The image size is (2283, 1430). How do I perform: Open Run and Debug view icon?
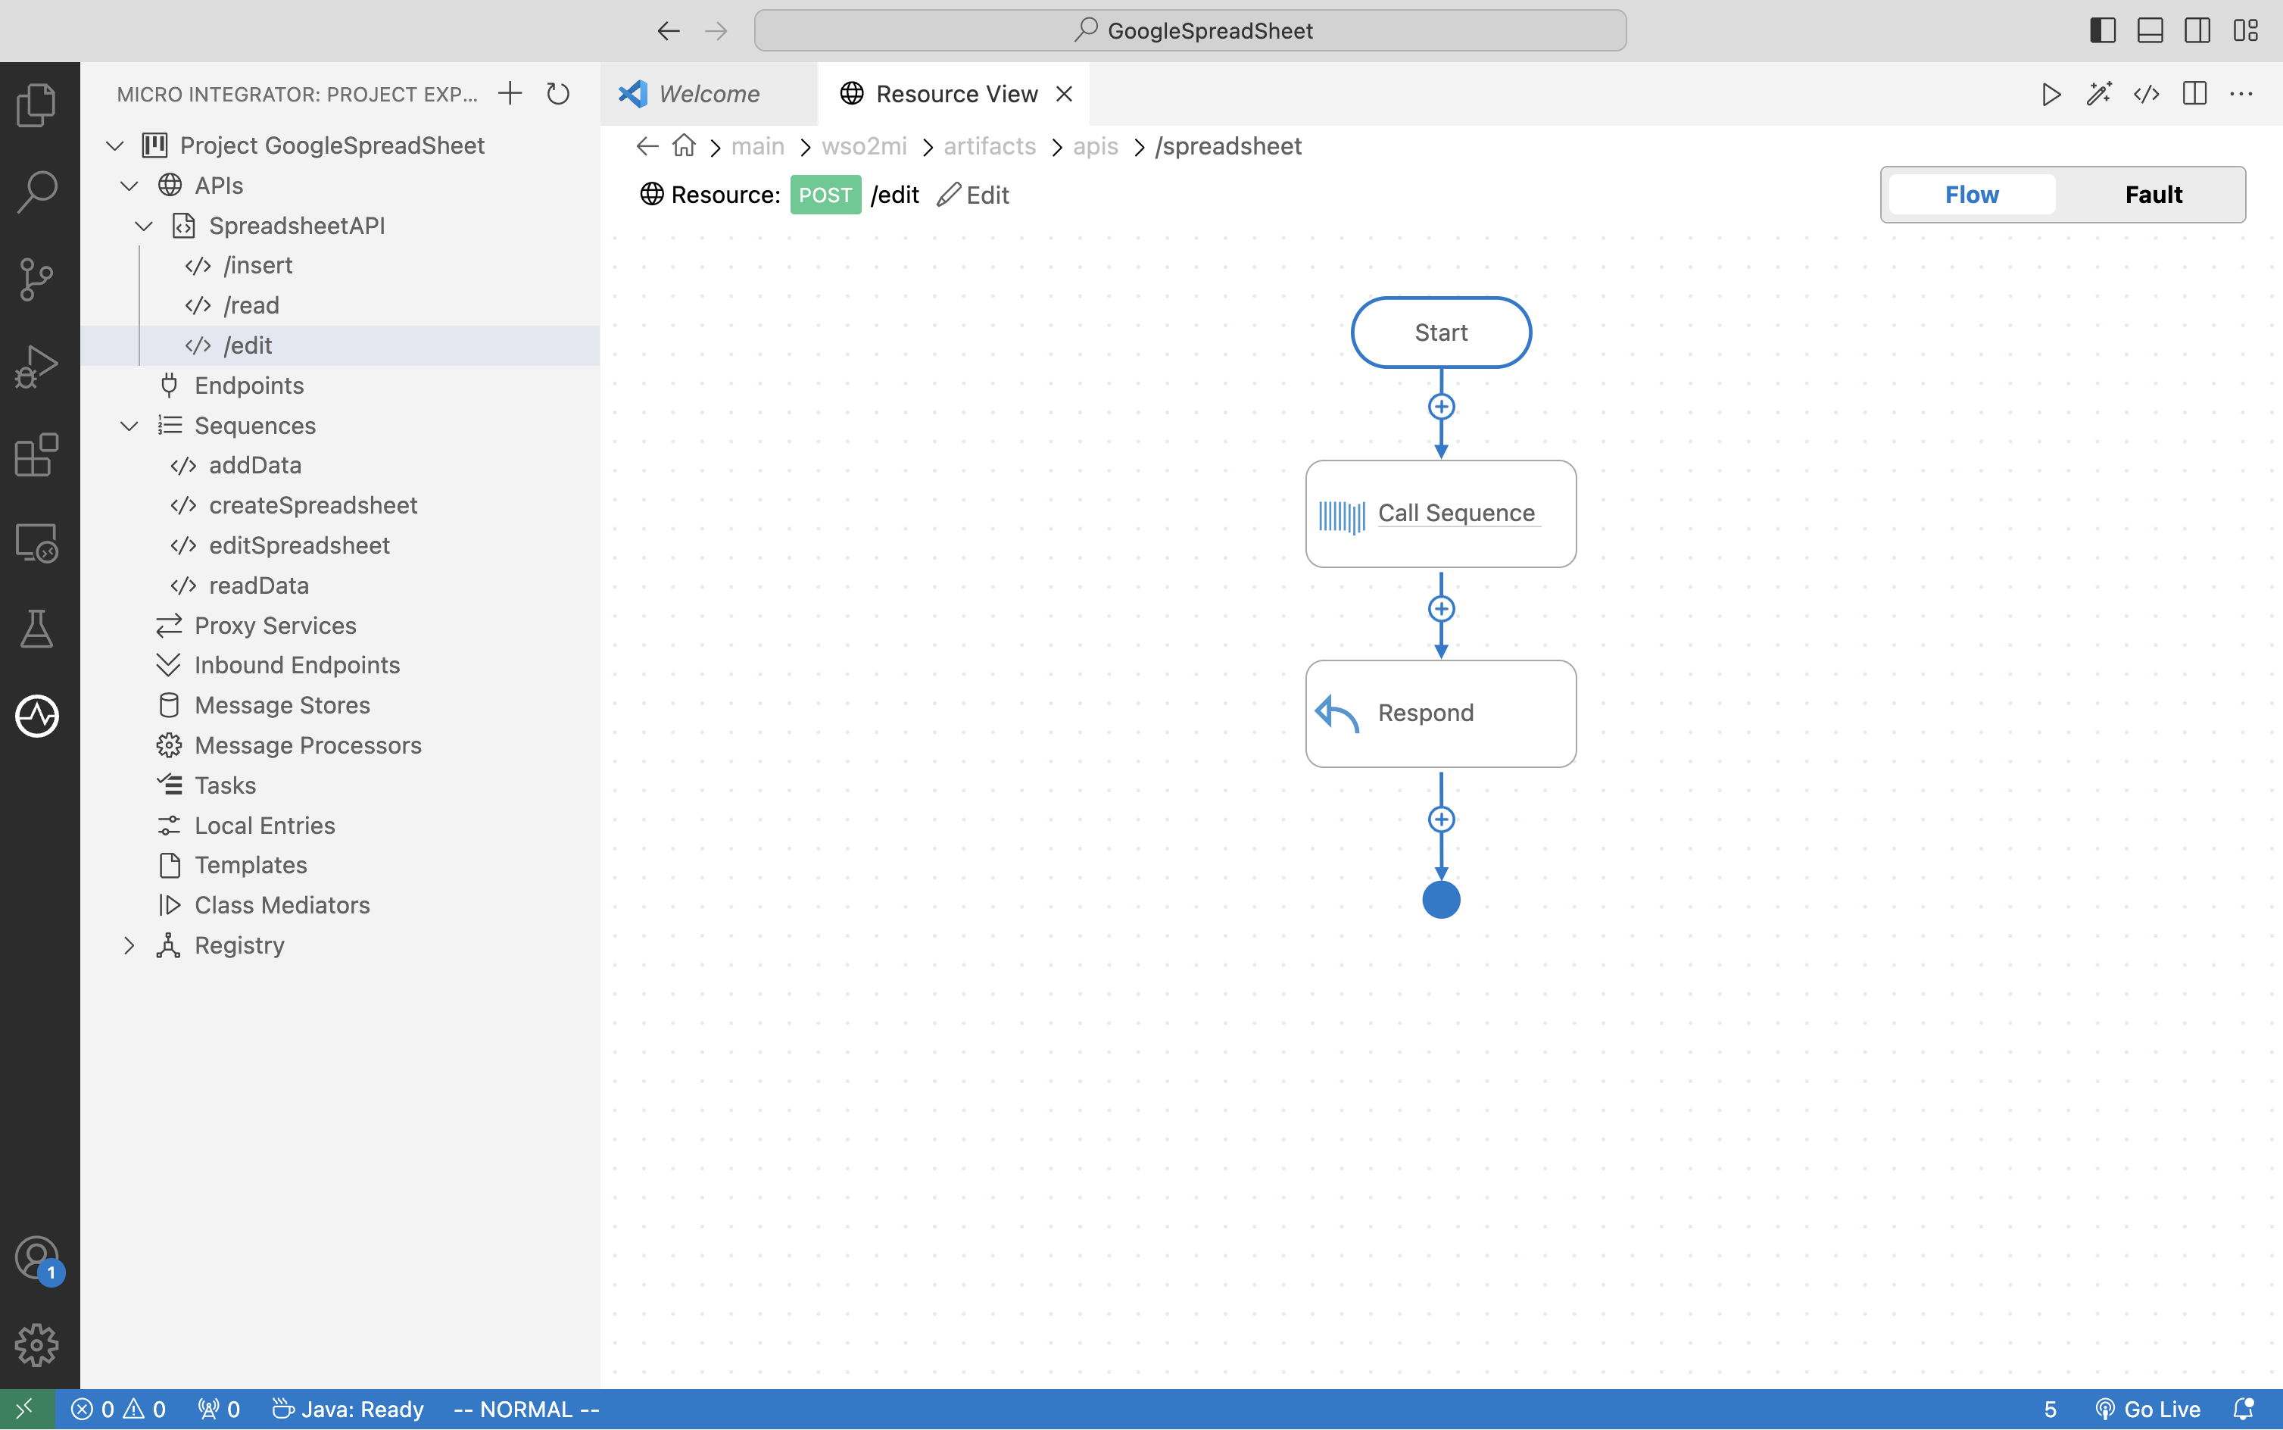[x=37, y=367]
